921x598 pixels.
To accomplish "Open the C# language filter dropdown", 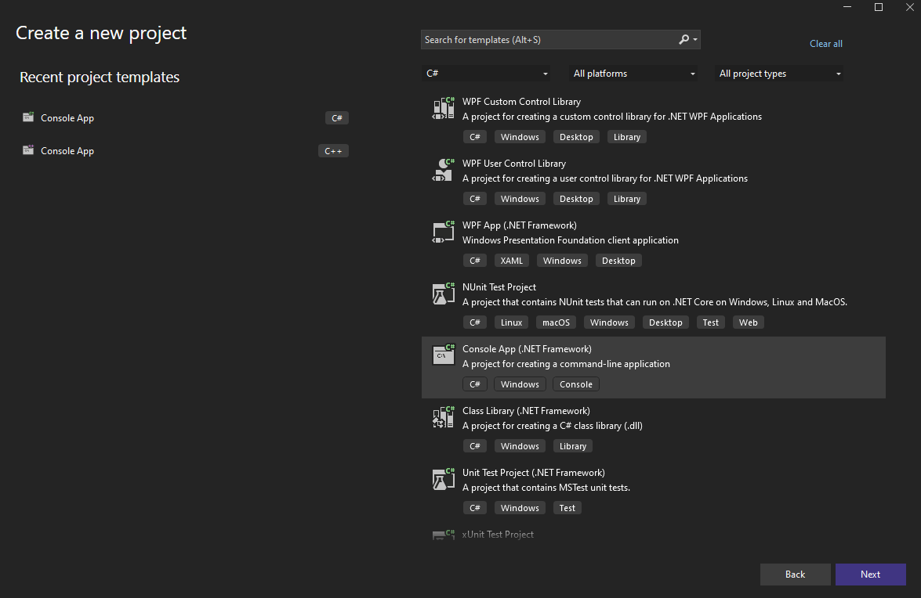I will click(487, 74).
